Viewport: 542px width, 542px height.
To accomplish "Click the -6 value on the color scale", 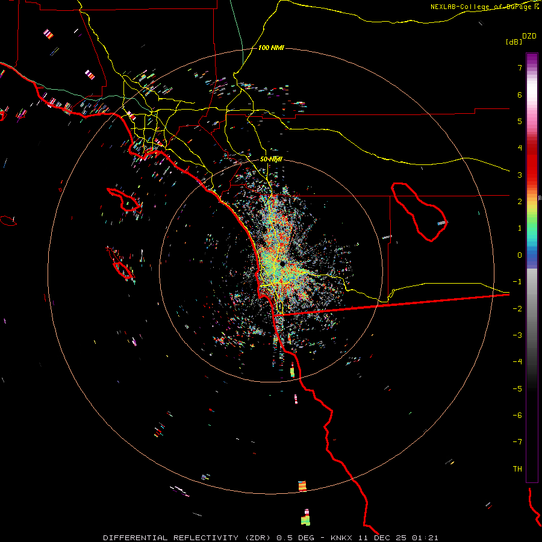I will click(x=517, y=416).
